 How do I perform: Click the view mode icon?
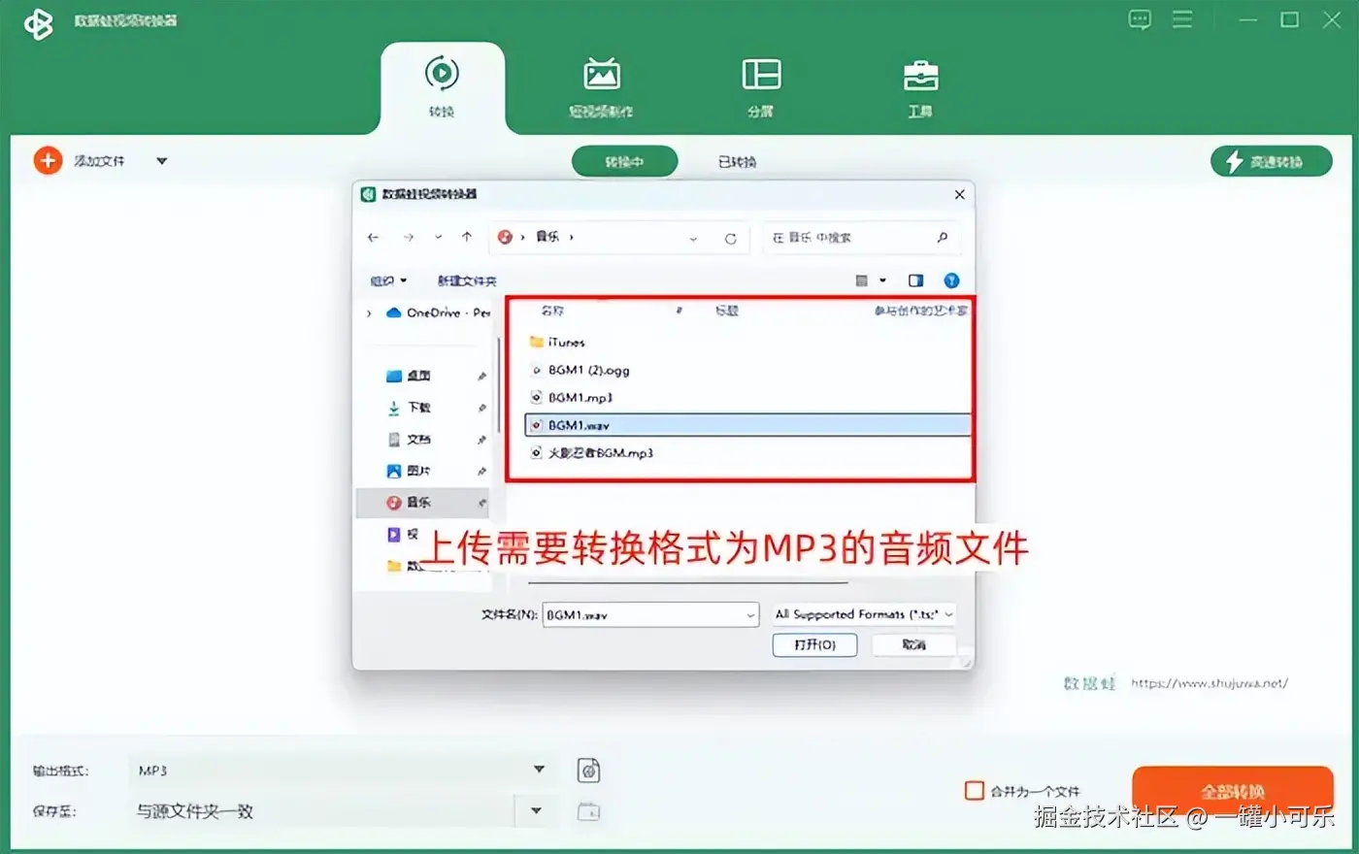point(861,280)
